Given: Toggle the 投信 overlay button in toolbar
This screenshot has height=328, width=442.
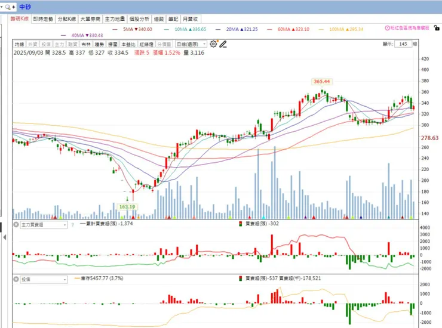Looking at the screenshot, I should 46,44.
